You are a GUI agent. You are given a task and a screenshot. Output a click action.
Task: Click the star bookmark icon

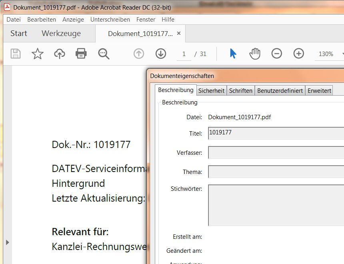click(38, 54)
